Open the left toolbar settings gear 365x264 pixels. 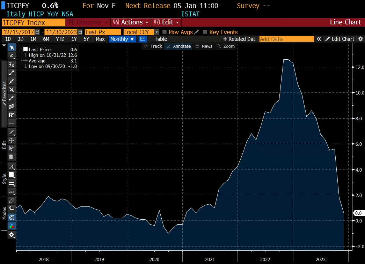pos(12,235)
